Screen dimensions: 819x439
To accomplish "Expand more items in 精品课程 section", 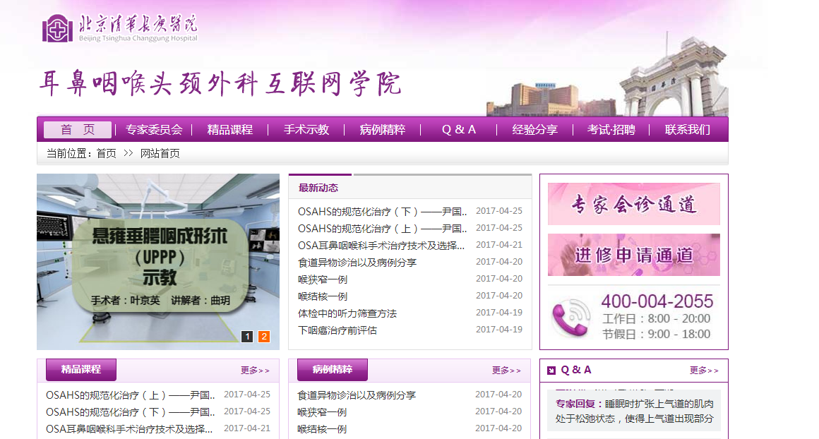I will click(x=255, y=370).
